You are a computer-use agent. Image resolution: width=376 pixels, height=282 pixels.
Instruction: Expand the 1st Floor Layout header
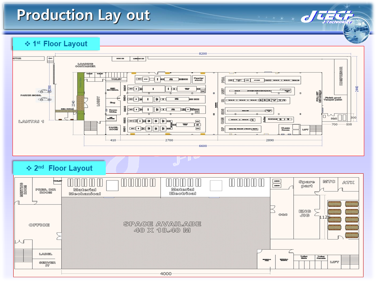[x=56, y=44]
